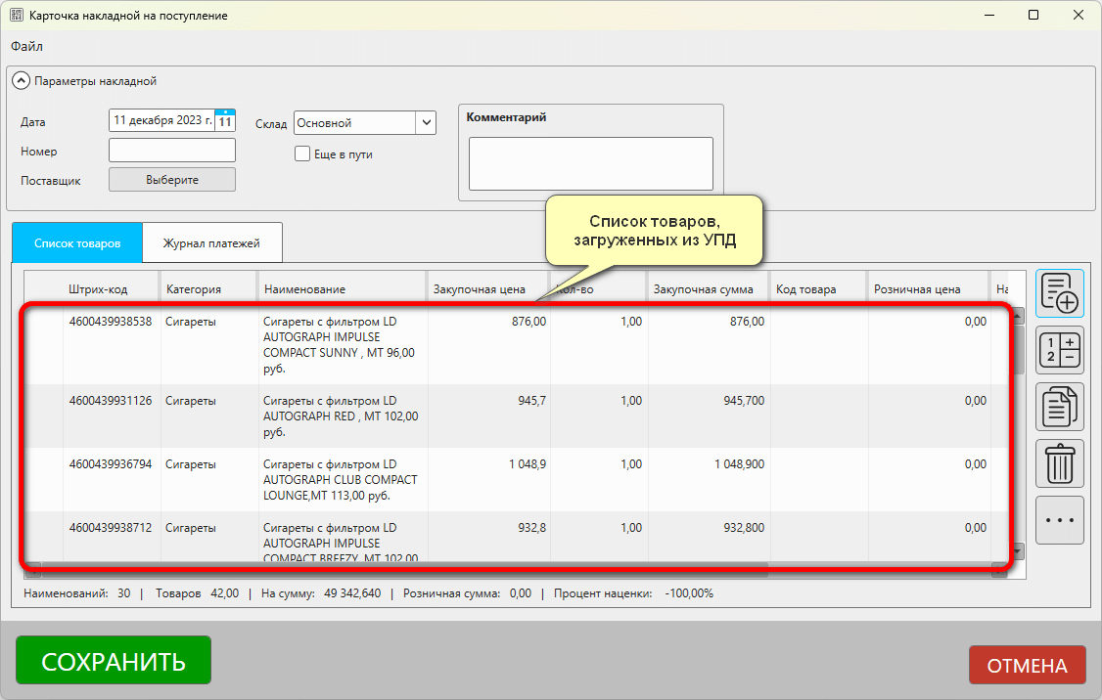
Task: Click the add document icon button
Action: pyautogui.click(x=1060, y=294)
